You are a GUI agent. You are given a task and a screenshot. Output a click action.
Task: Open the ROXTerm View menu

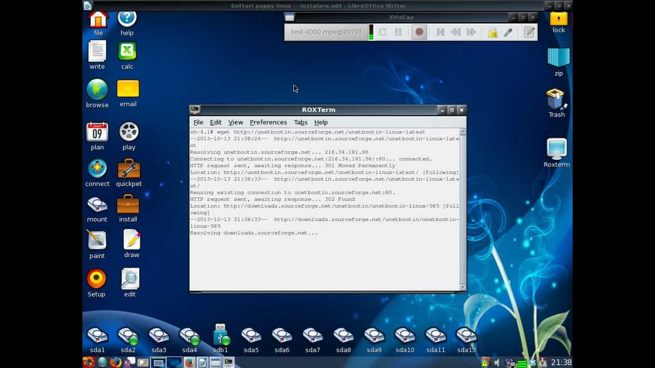(x=235, y=123)
